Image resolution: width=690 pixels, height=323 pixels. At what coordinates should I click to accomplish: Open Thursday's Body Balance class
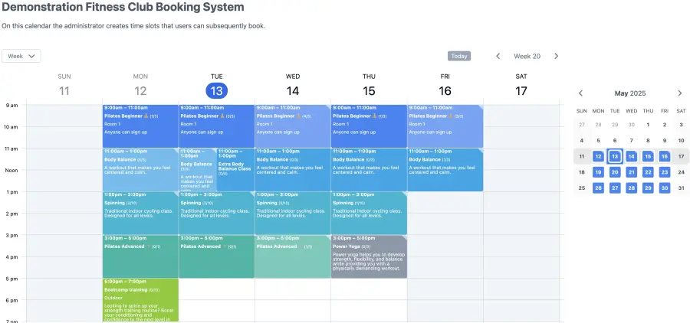coord(369,170)
